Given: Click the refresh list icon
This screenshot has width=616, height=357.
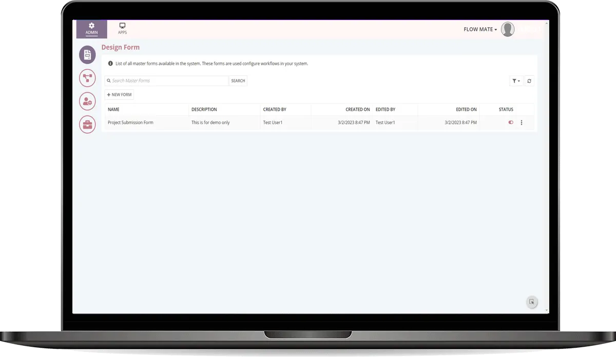Looking at the screenshot, I should (x=529, y=81).
